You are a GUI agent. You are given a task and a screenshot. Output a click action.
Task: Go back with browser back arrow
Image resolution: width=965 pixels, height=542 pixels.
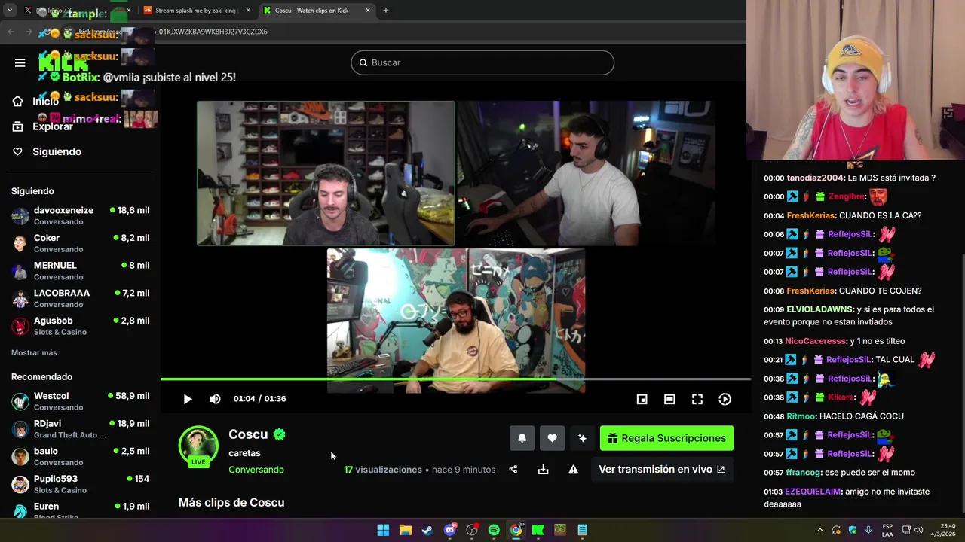coord(11,32)
